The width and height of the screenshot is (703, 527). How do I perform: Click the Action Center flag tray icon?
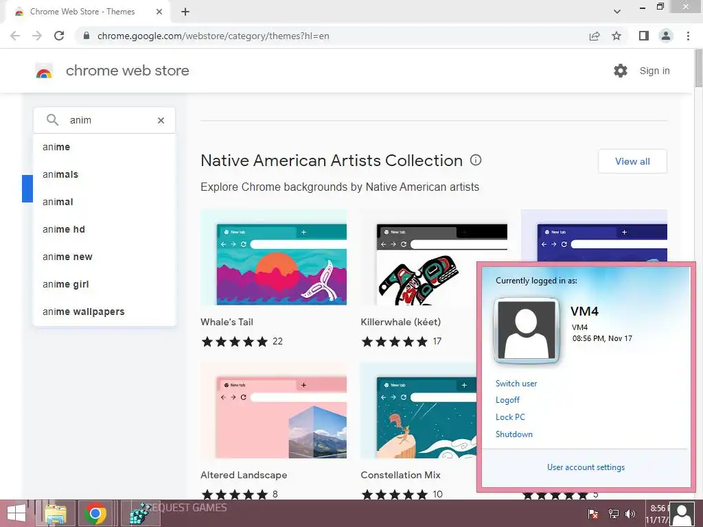tap(592, 514)
